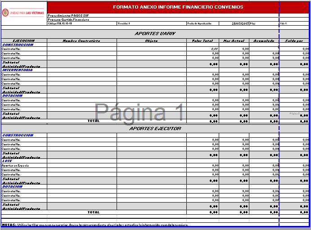Click the Unidad para las Víctimas logo

23,13
